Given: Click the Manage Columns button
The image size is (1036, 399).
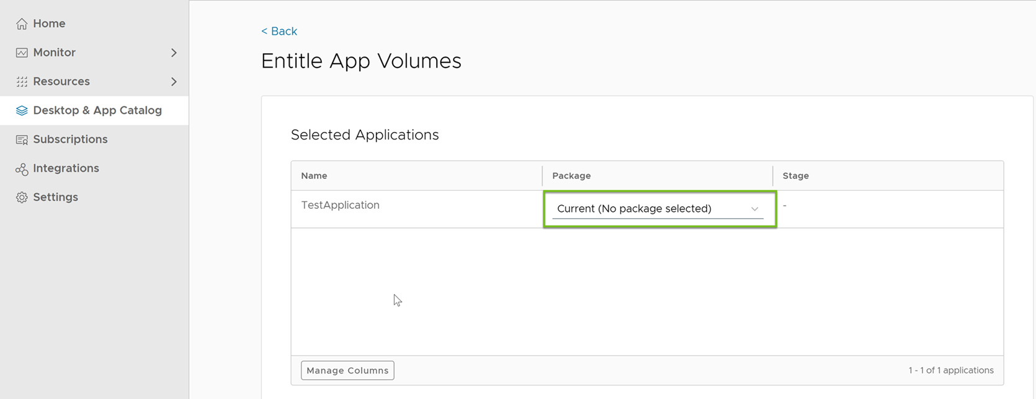Looking at the screenshot, I should pyautogui.click(x=347, y=370).
